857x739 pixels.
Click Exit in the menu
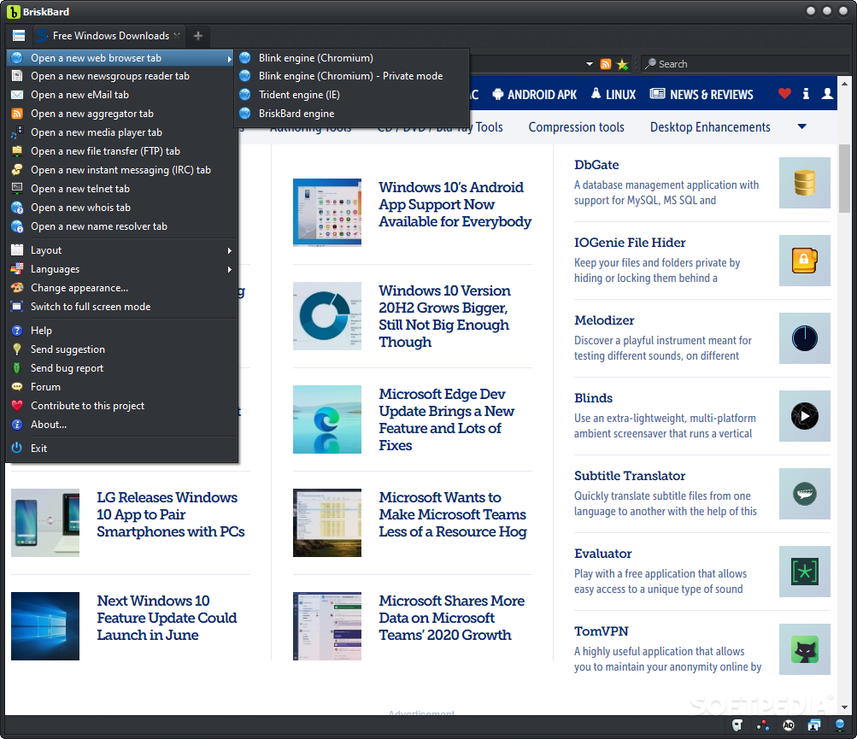pyautogui.click(x=122, y=449)
